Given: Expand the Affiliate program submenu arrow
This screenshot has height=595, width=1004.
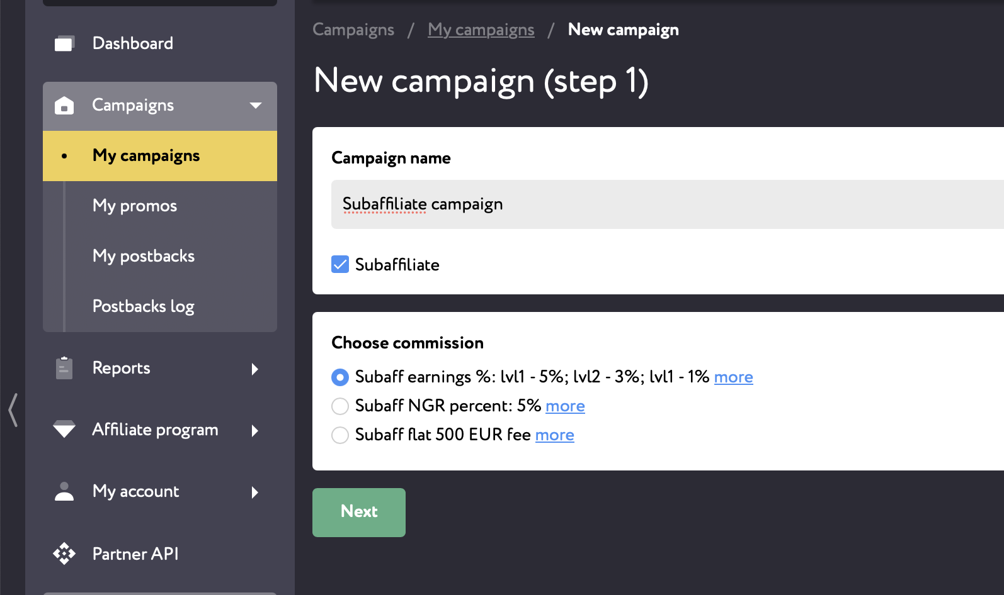Looking at the screenshot, I should (255, 430).
